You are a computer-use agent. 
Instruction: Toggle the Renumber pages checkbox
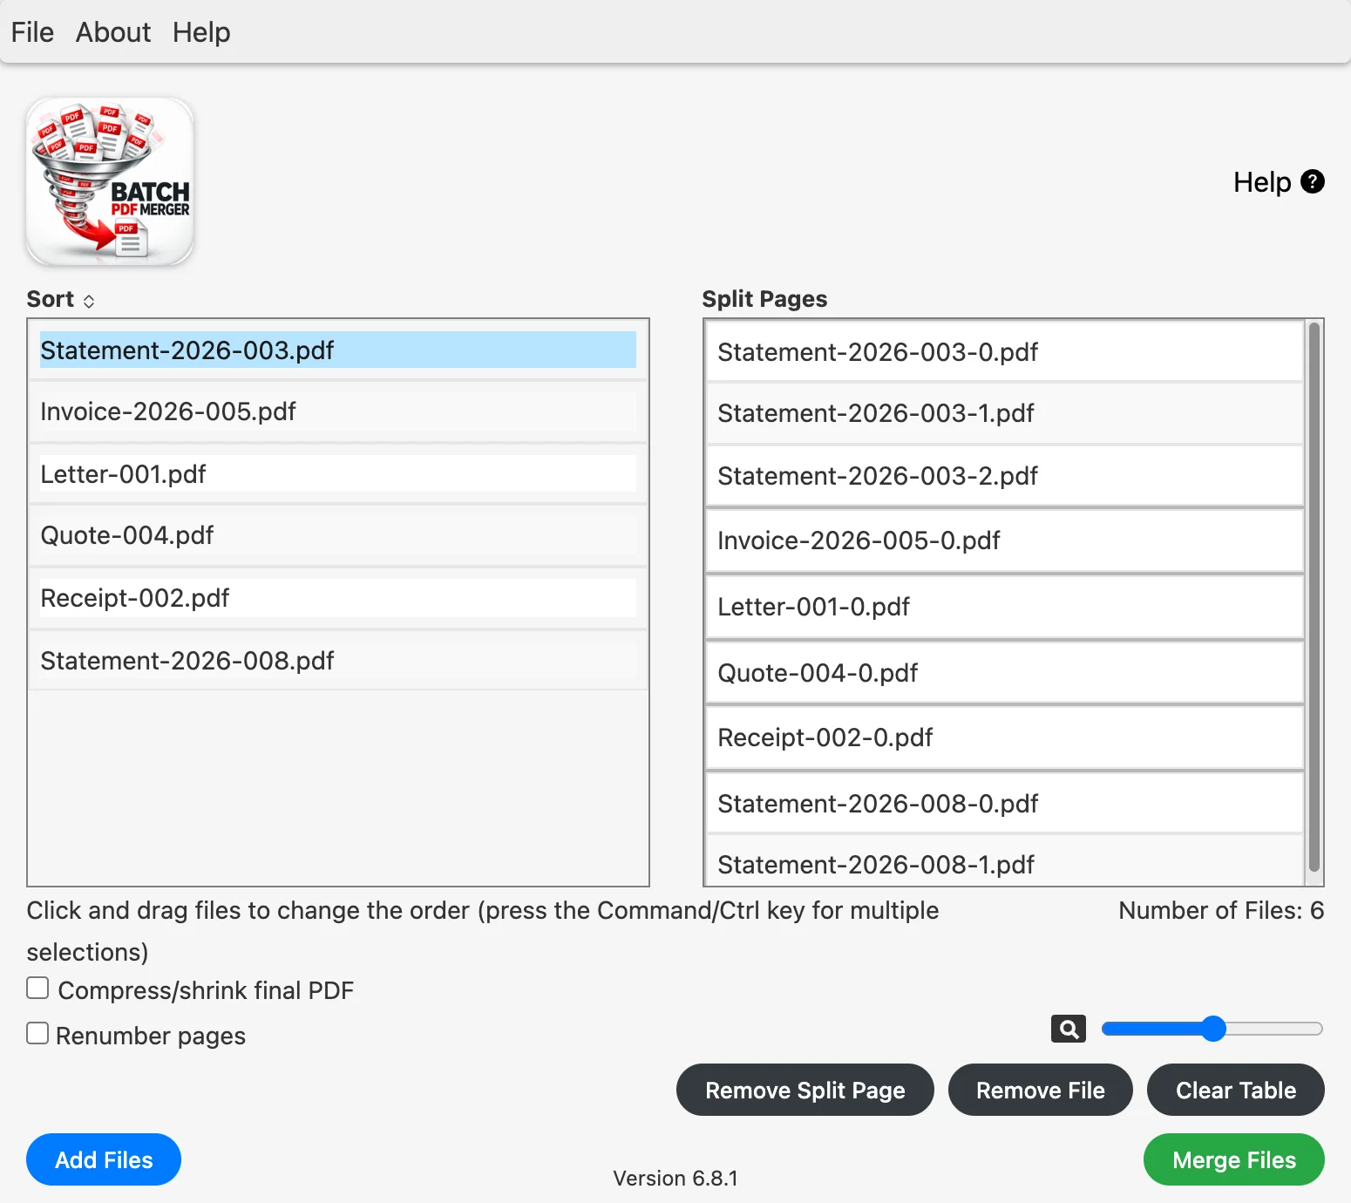[x=37, y=1033]
